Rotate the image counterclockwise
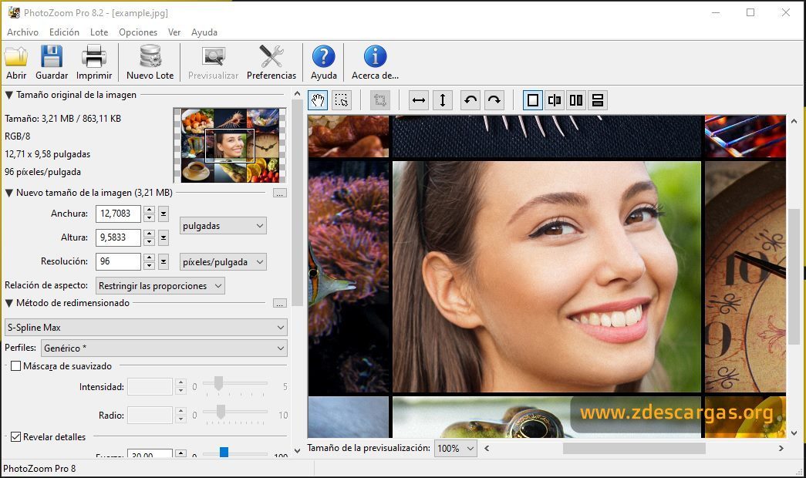 pyautogui.click(x=470, y=99)
